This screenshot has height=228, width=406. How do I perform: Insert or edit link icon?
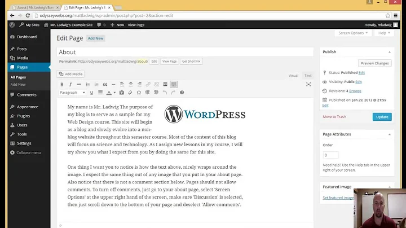point(148,85)
